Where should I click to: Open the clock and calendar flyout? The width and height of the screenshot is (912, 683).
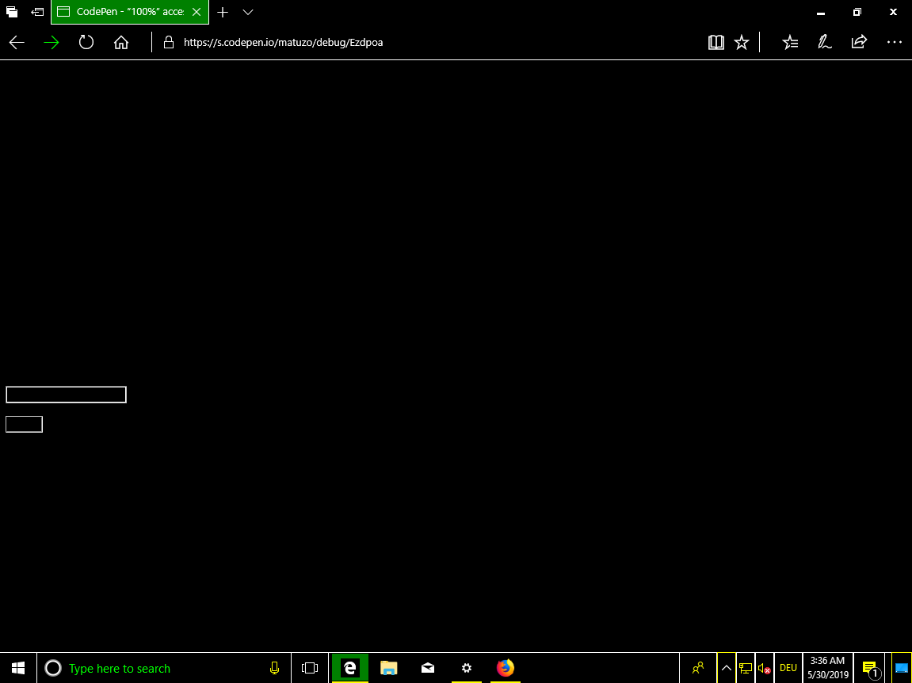click(x=828, y=668)
